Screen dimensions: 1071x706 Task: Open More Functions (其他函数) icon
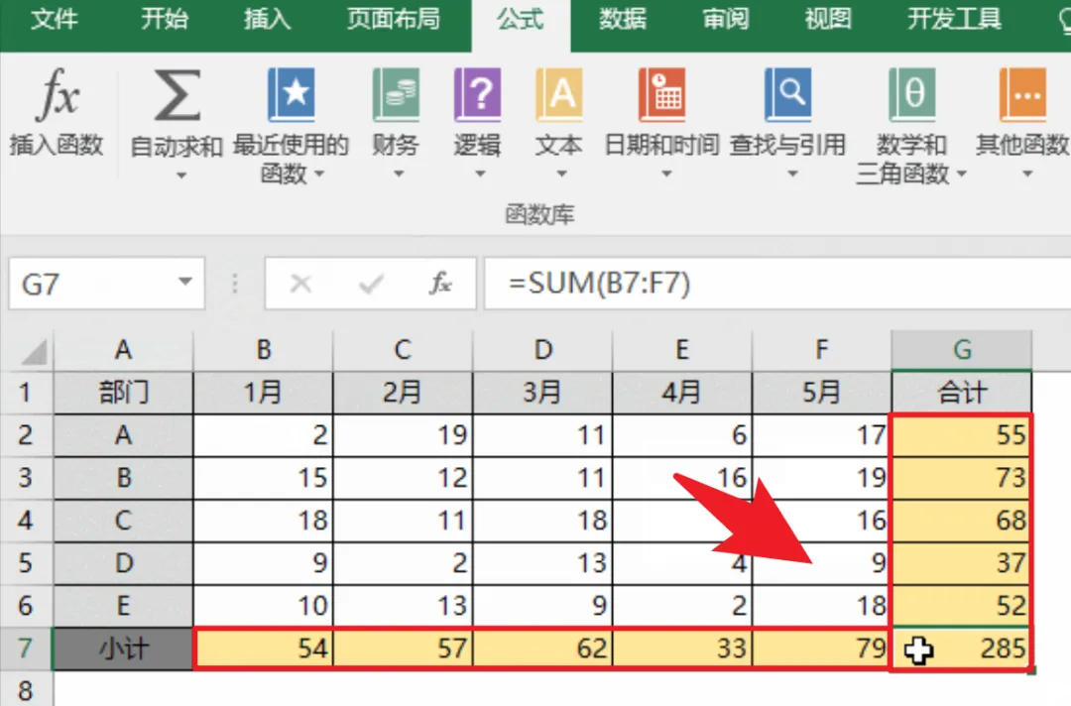(1022, 95)
